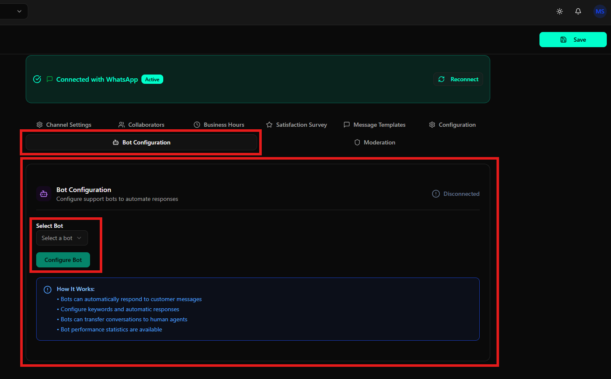Viewport: 611px width, 379px height.
Task: Click the purple bot icon in panel header
Action: 44,194
